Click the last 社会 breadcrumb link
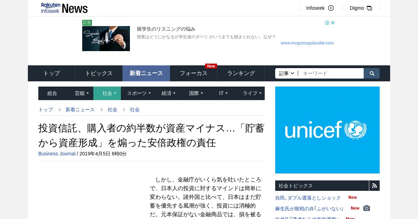This screenshot has height=219, width=418. [135, 109]
